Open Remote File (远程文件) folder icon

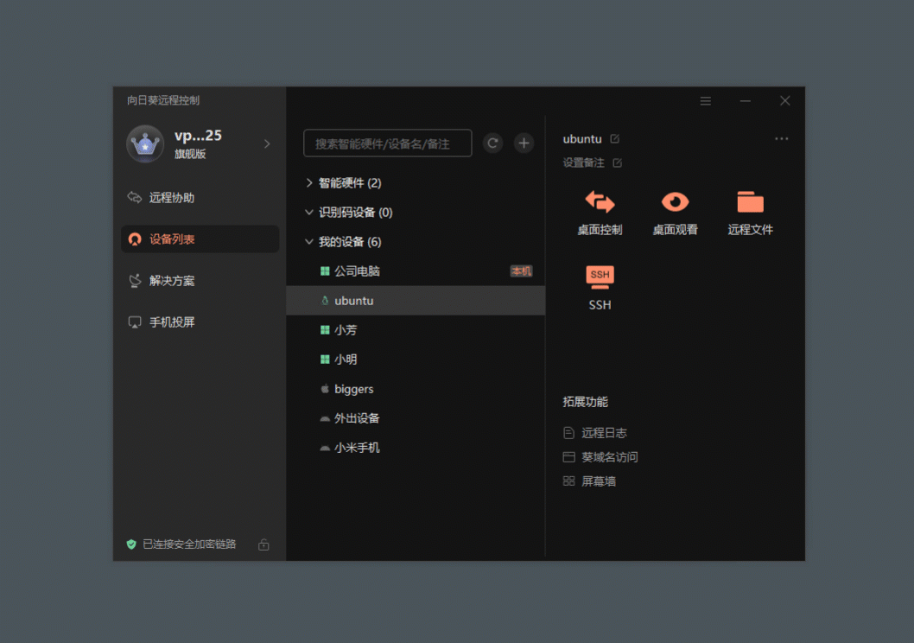click(750, 202)
